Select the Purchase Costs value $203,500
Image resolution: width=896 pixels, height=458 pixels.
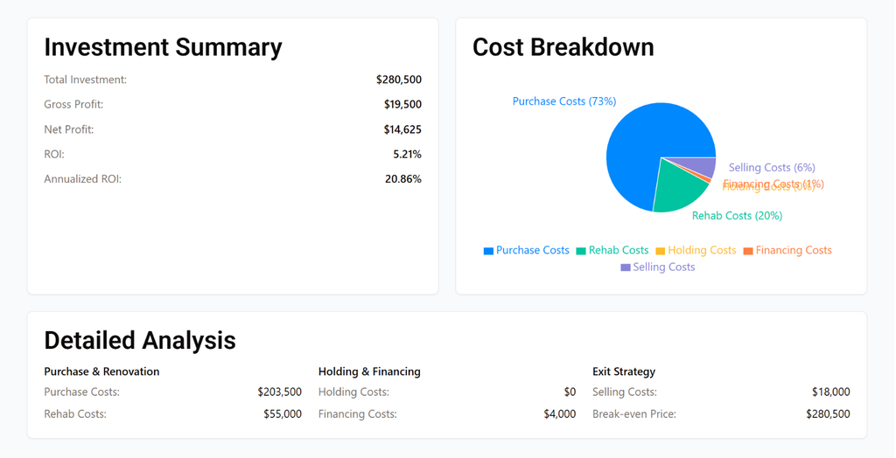(279, 392)
